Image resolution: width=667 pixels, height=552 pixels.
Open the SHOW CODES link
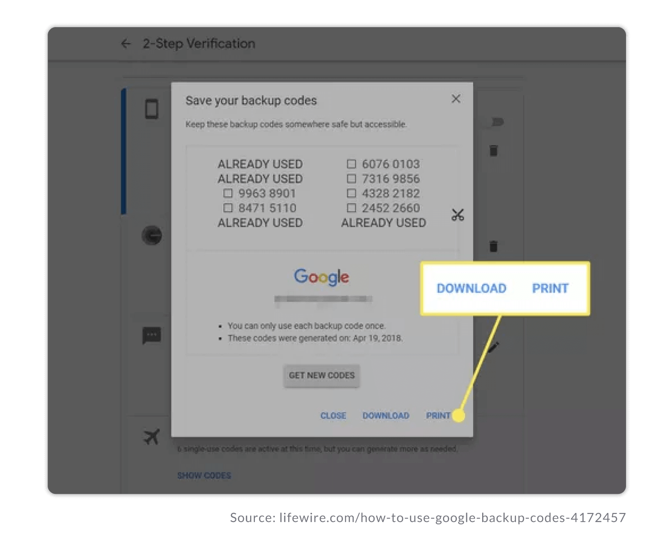pyautogui.click(x=203, y=475)
